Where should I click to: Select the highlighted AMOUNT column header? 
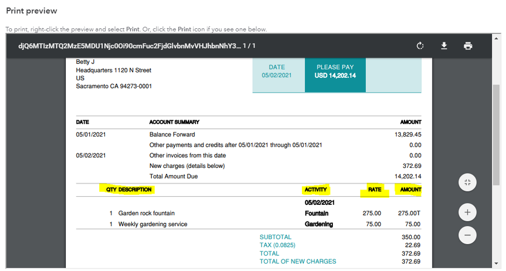pyautogui.click(x=410, y=190)
